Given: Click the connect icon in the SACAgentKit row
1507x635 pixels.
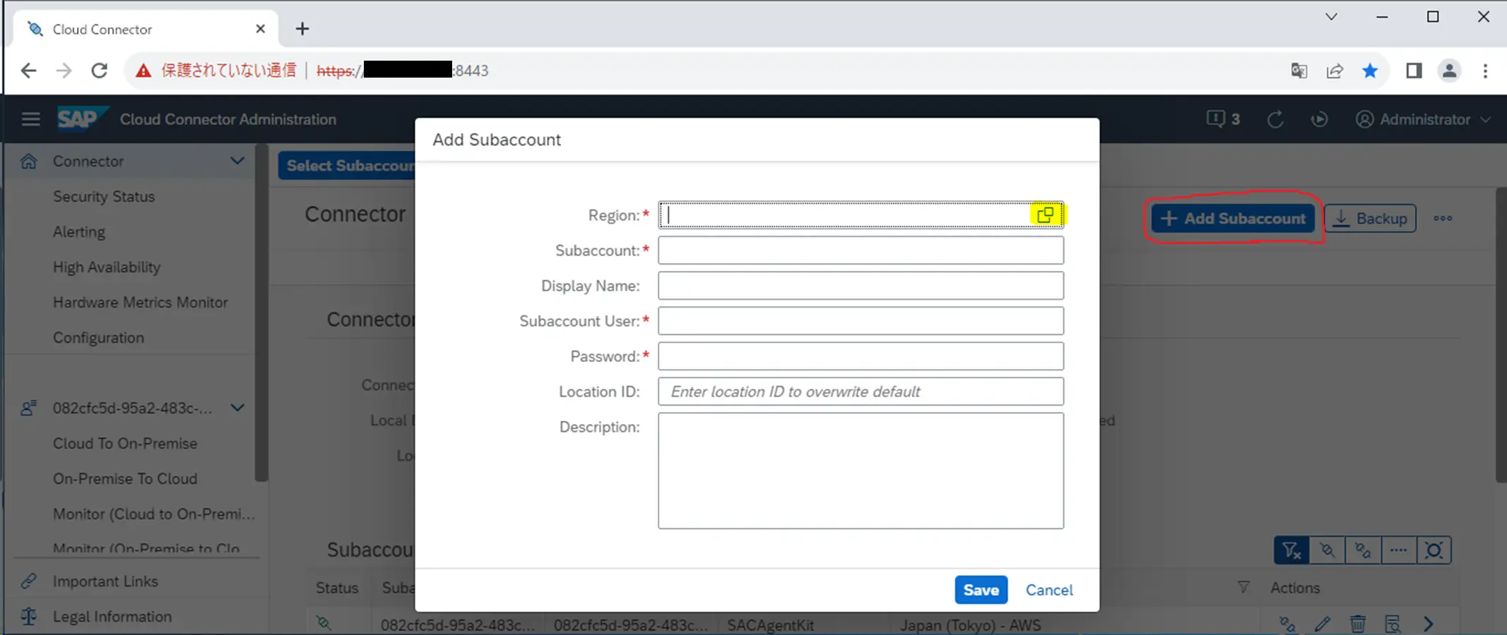Looking at the screenshot, I should (1287, 624).
